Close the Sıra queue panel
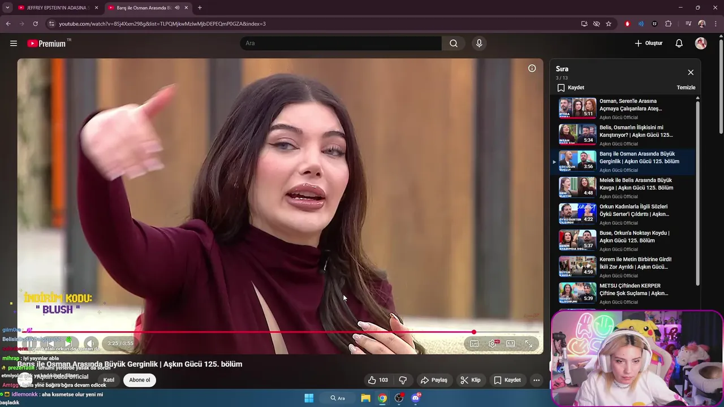 click(691, 72)
